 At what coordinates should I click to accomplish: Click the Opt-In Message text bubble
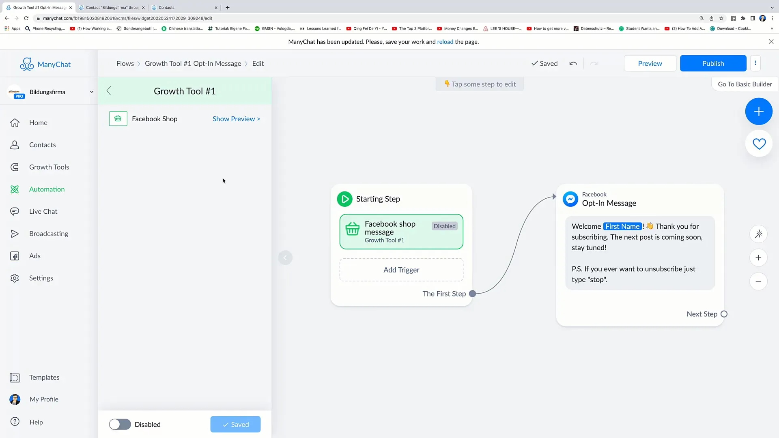pos(640,253)
